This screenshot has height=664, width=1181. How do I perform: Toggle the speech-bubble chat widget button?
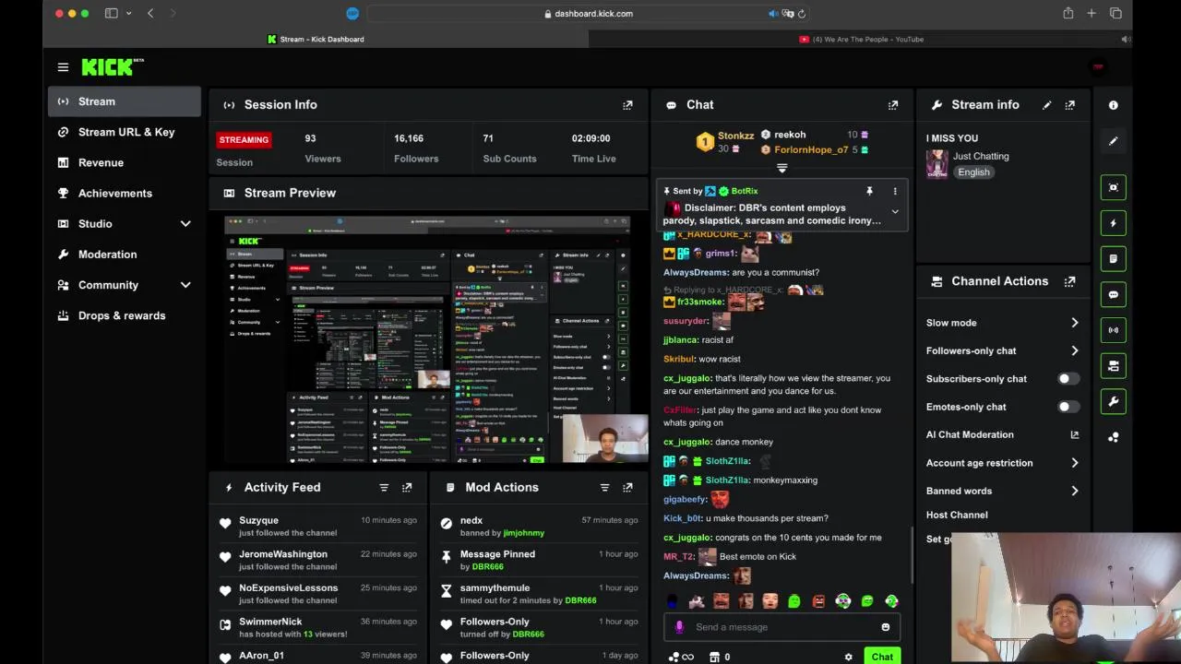pos(1113,295)
